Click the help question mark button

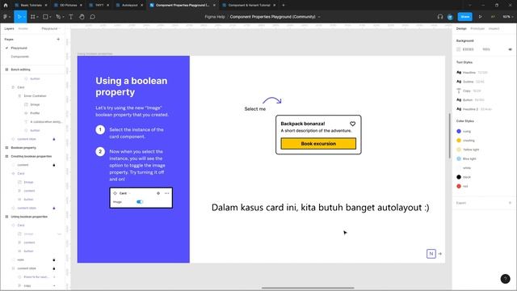(505, 279)
